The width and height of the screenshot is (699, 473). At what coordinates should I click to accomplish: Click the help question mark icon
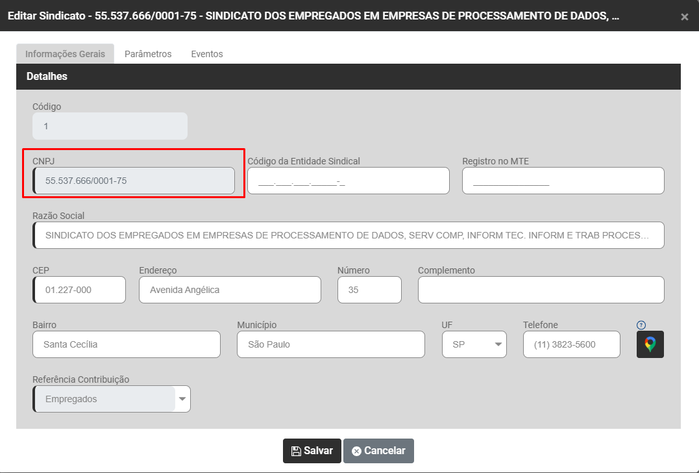point(641,325)
